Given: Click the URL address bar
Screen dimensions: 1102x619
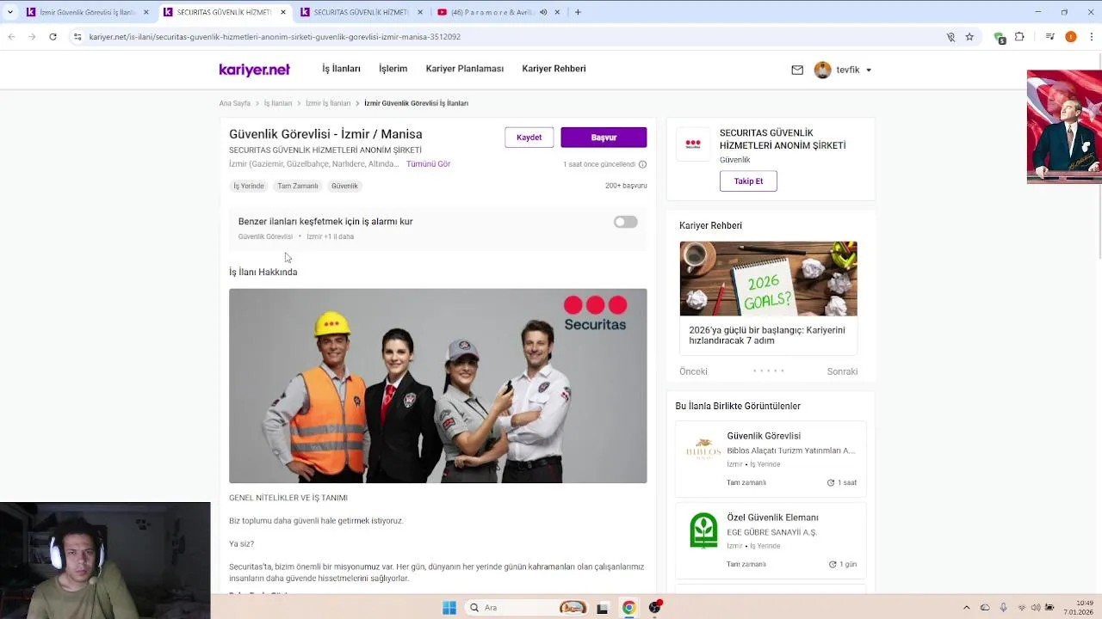Looking at the screenshot, I should [x=508, y=37].
